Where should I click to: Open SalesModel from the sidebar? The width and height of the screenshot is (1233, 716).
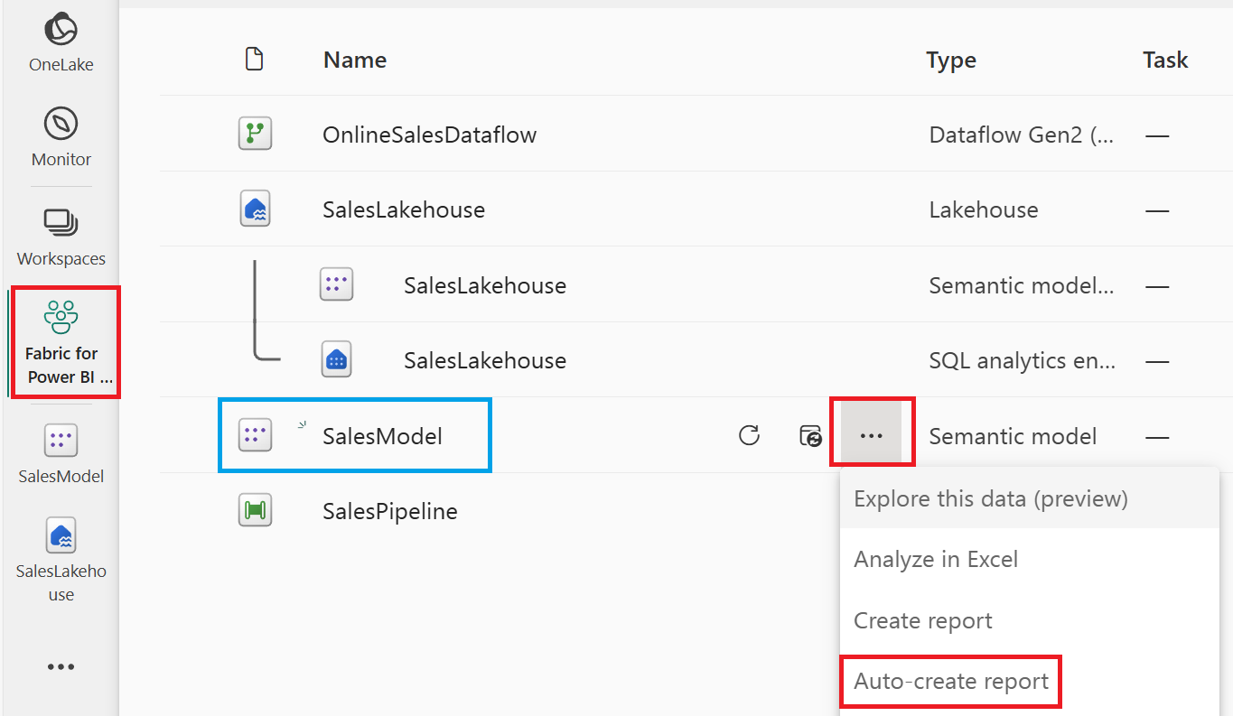(x=61, y=451)
